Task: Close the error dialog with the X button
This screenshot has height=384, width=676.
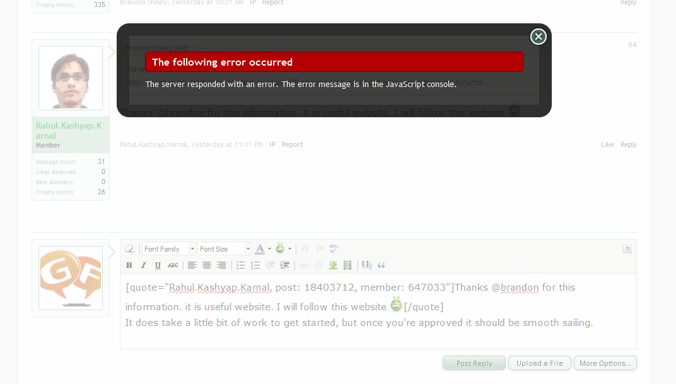Action: pos(538,37)
